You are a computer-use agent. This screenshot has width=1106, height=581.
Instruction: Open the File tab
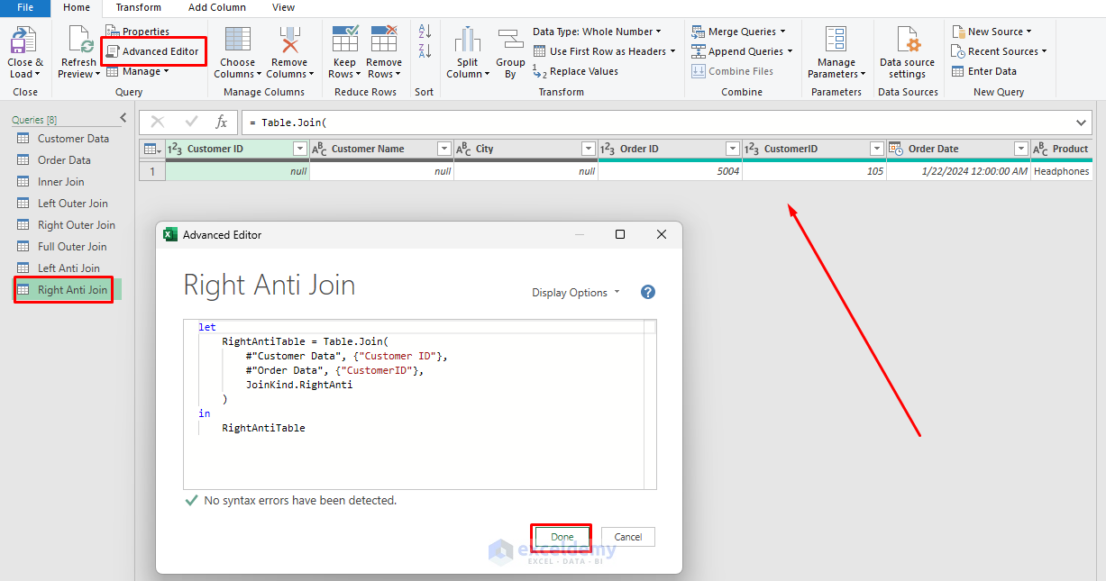click(26, 7)
